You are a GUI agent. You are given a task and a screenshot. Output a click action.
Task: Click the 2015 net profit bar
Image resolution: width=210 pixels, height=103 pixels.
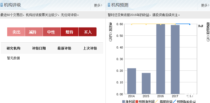[146, 83]
